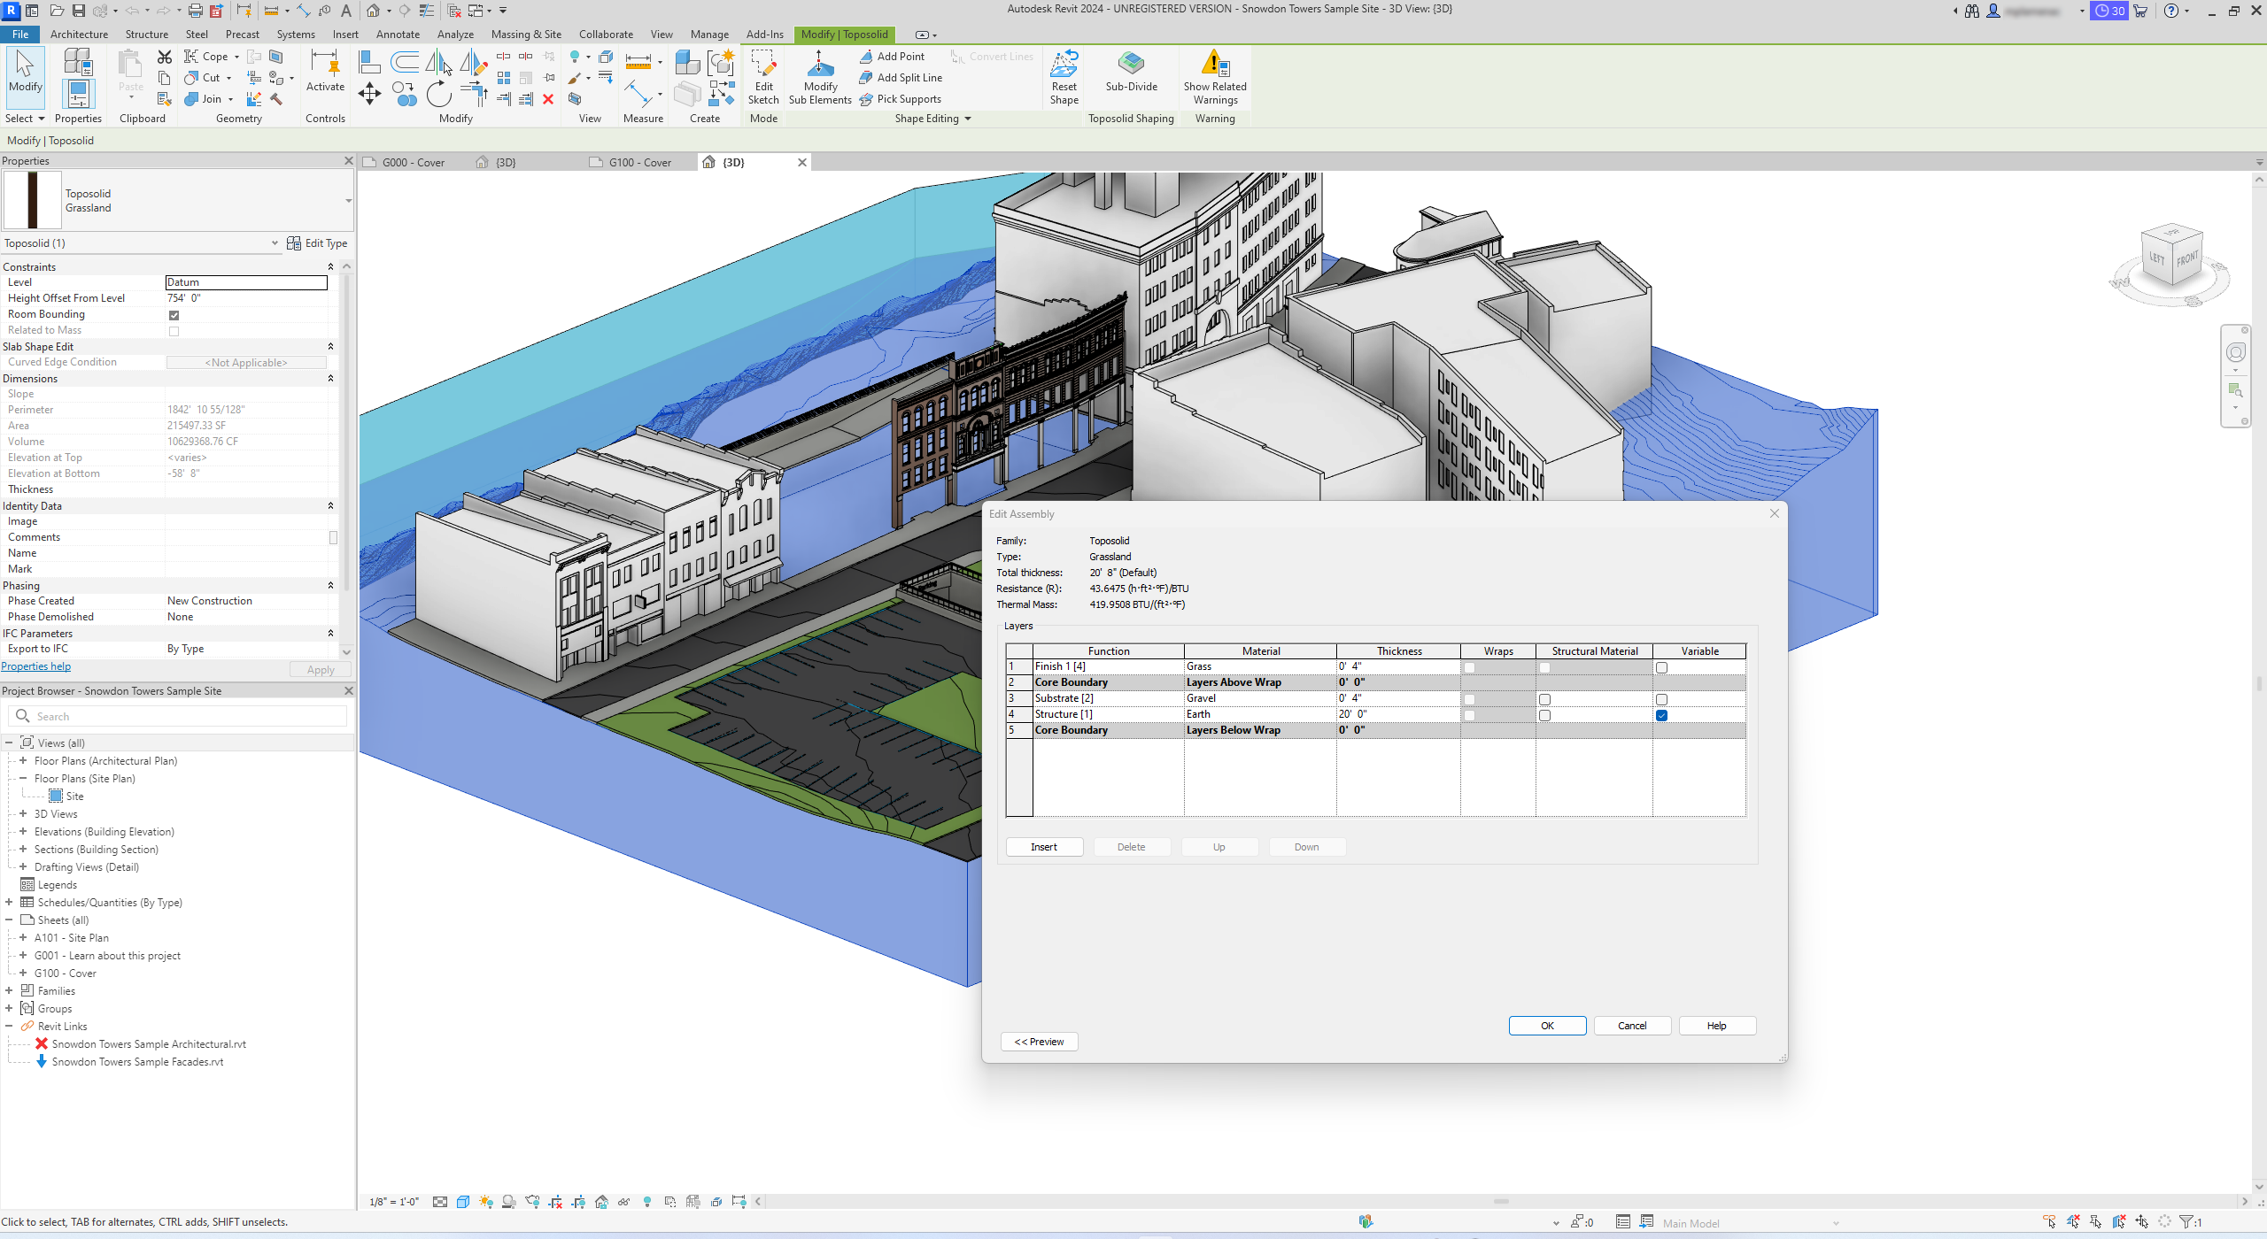Click the Project Browser search field
The height and width of the screenshot is (1239, 2267).
coord(177,717)
